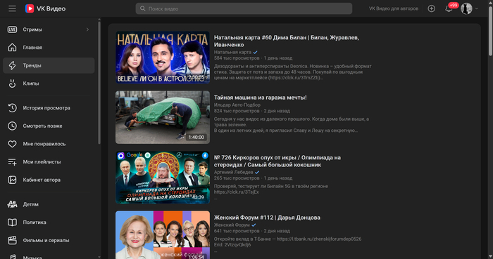493x259 pixels.
Task: Open the Артемий Лебедев channel
Action: [233, 172]
